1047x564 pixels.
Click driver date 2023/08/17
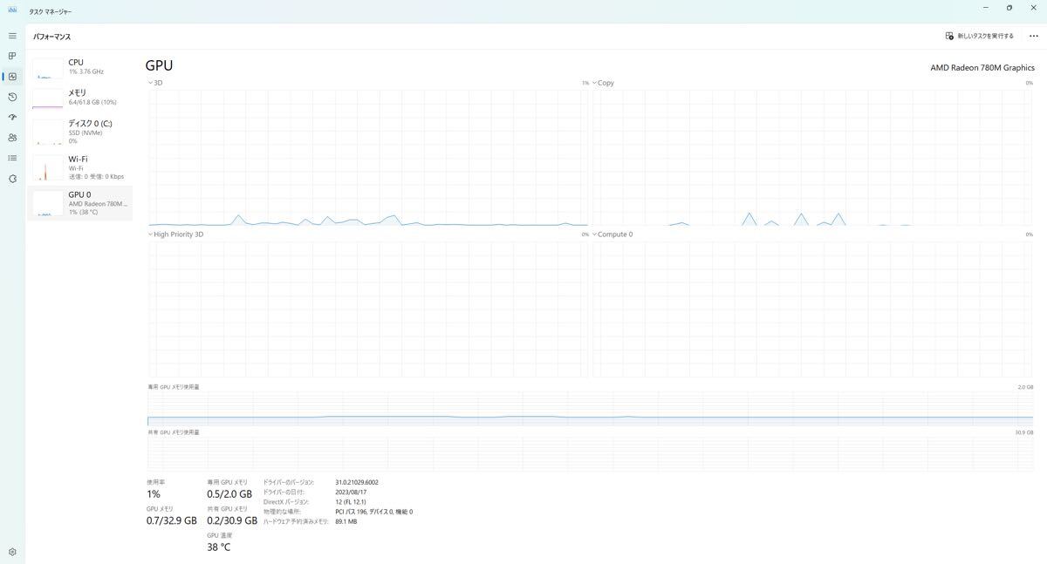point(351,492)
